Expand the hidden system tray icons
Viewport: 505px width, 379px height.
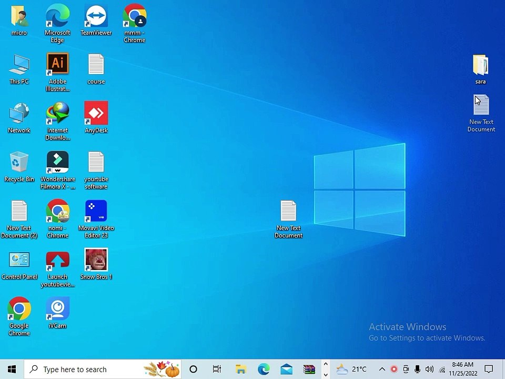pos(382,369)
